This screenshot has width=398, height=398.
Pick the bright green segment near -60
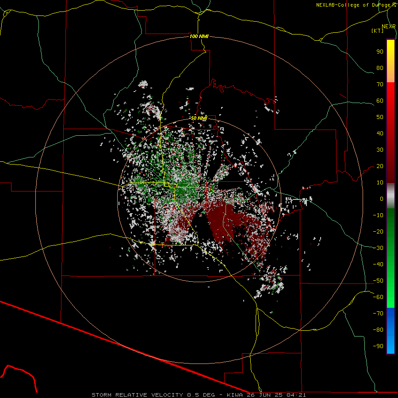pos(390,299)
